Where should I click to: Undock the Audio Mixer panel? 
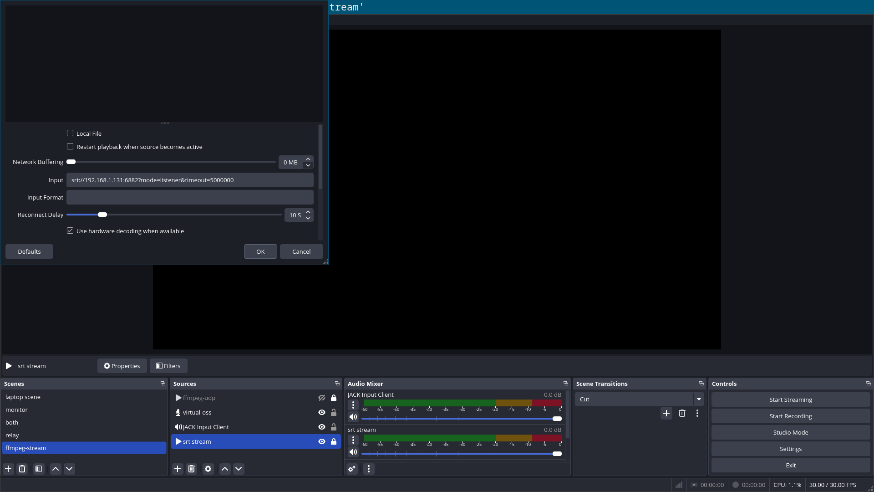point(566,384)
